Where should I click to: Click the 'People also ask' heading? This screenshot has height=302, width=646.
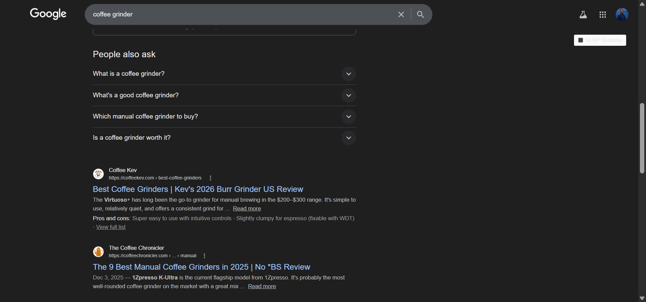click(x=124, y=55)
